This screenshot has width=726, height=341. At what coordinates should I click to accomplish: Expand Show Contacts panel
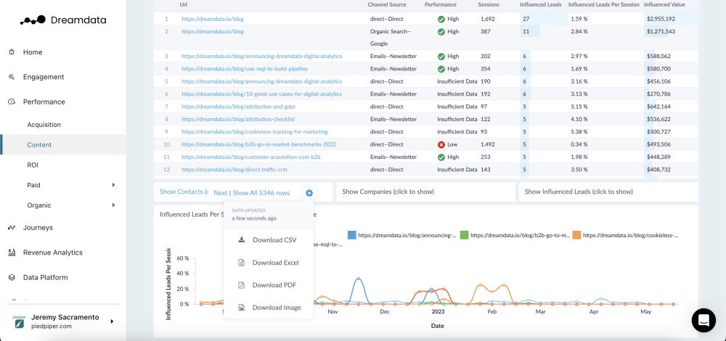point(183,192)
